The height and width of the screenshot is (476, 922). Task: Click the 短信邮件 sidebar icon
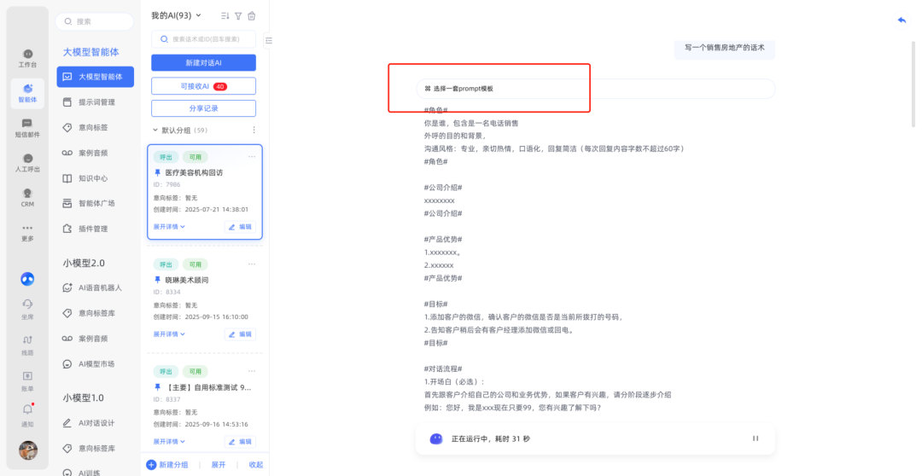[27, 128]
